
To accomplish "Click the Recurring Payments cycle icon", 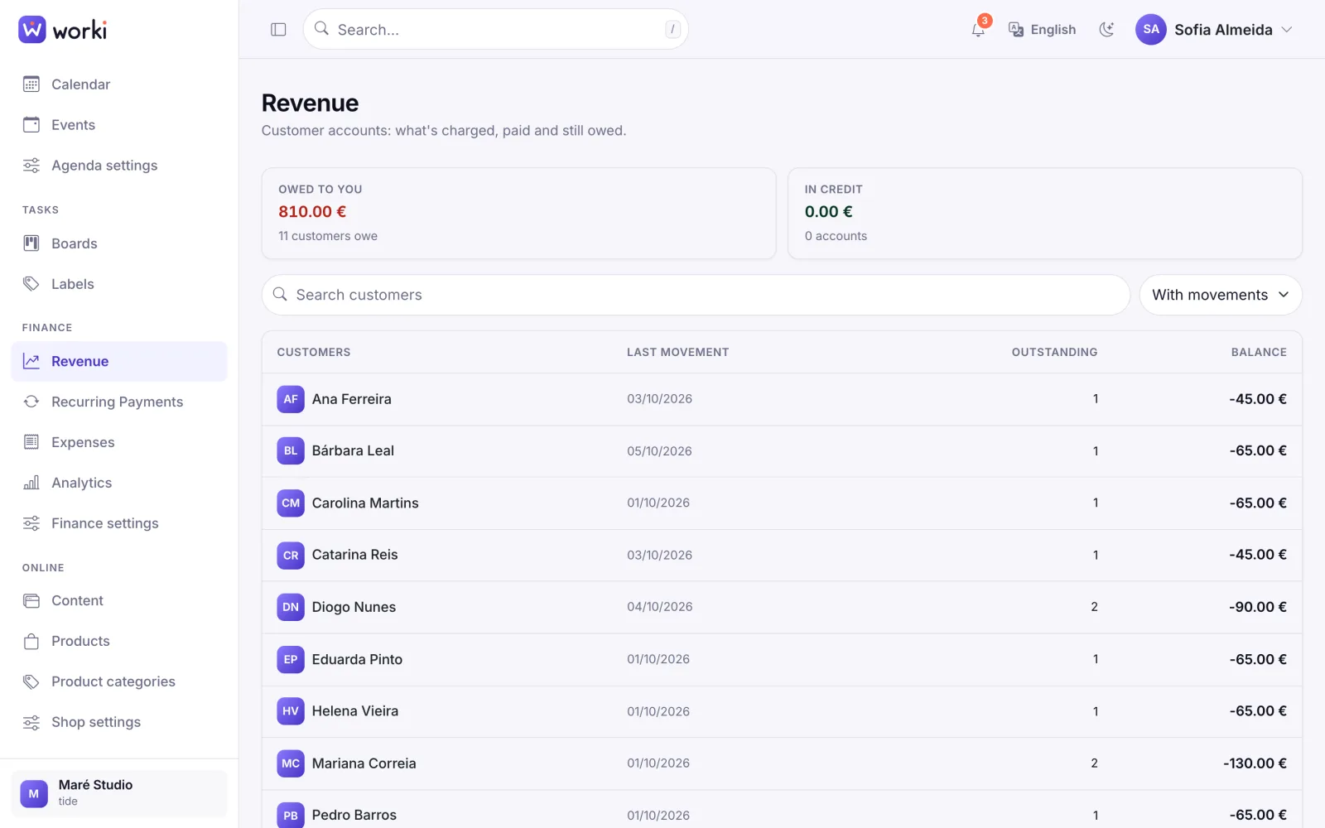I will pos(31,402).
